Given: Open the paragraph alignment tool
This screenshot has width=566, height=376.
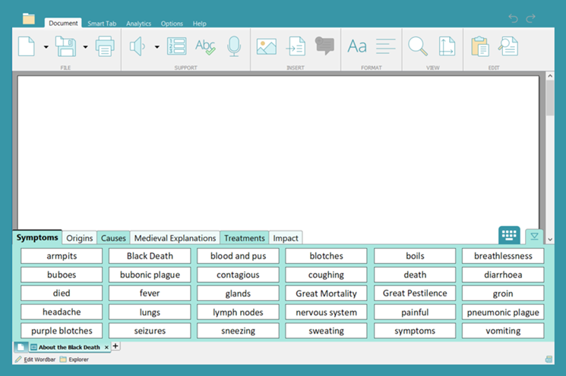Looking at the screenshot, I should (385, 46).
